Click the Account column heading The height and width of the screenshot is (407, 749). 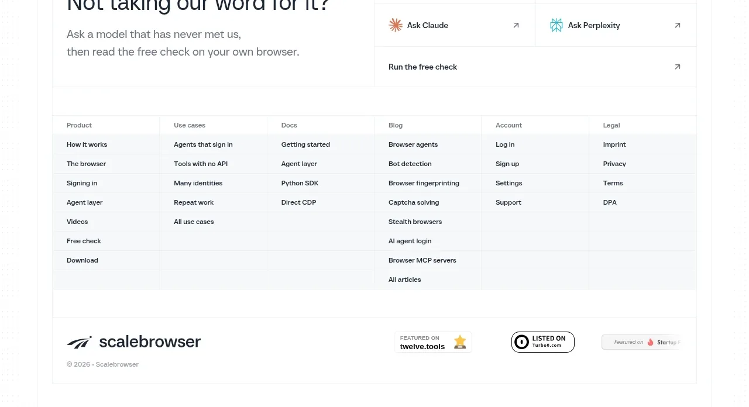509,125
